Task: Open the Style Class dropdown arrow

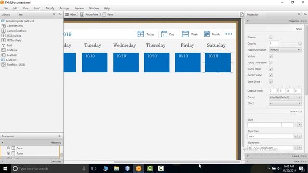Action: (x=300, y=136)
